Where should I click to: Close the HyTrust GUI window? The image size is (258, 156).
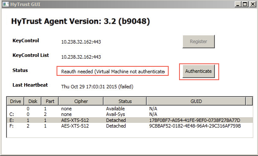click(x=252, y=4)
